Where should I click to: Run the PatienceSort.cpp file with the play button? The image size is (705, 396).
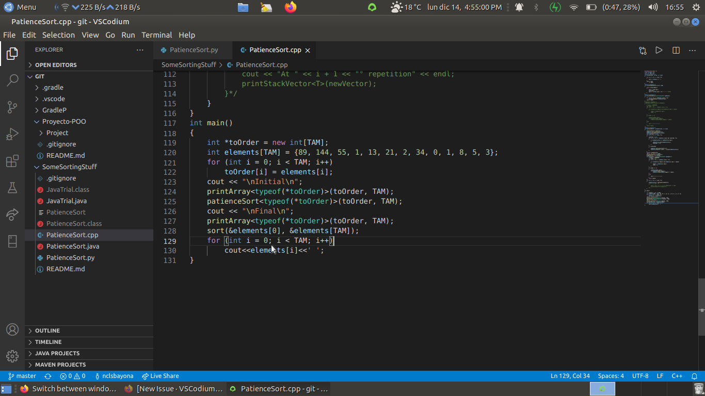(659, 50)
